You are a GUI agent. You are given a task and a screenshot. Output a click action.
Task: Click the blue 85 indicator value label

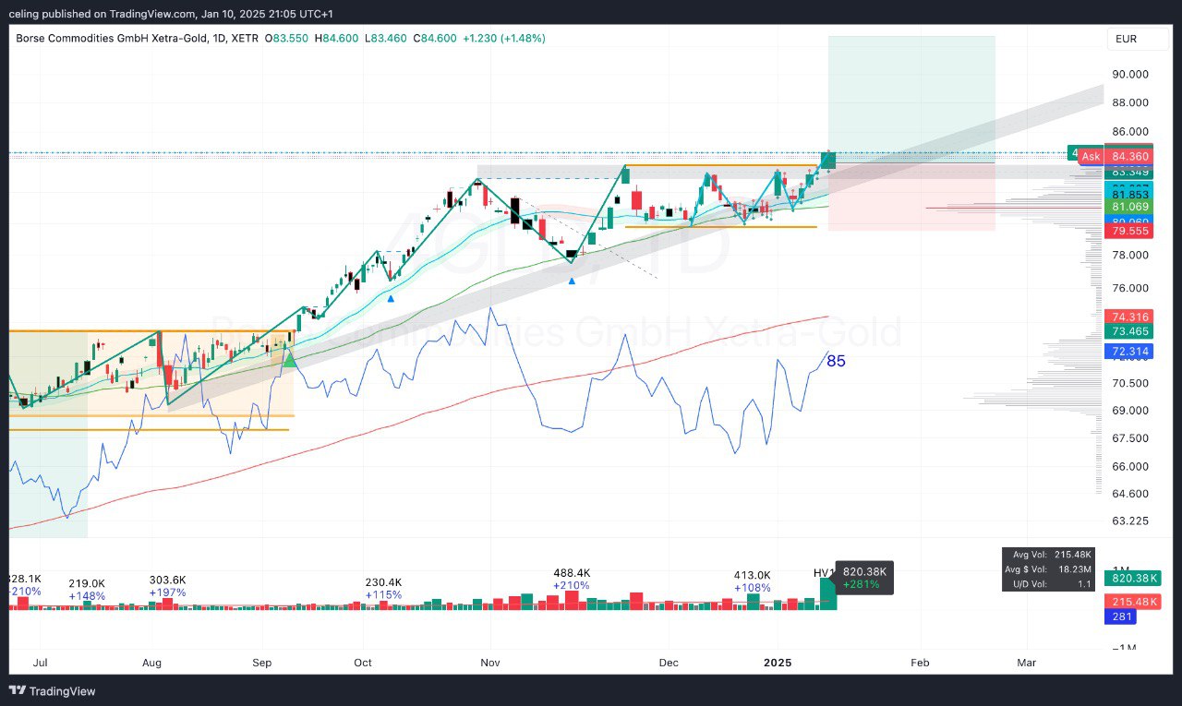(x=836, y=361)
